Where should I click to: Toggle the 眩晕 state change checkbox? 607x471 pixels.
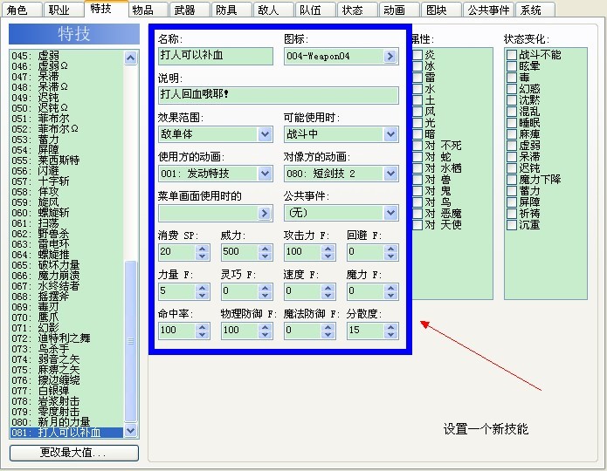(512, 66)
